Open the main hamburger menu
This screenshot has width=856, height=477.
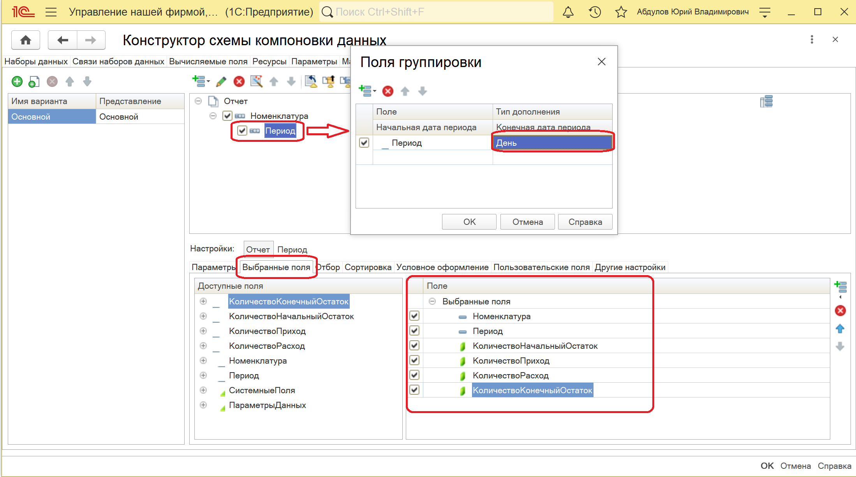pyautogui.click(x=51, y=12)
